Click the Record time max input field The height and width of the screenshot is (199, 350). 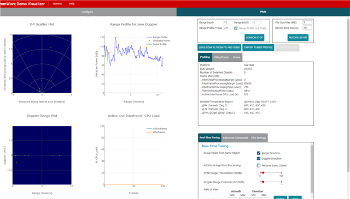click(307, 28)
